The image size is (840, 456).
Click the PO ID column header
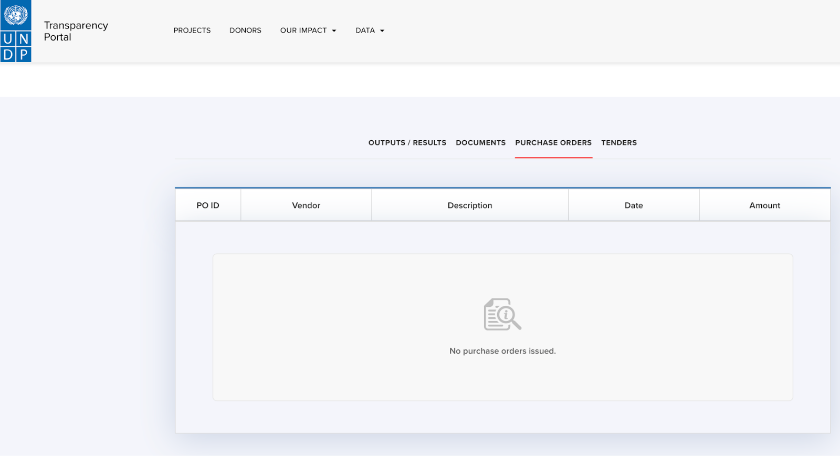click(x=208, y=205)
